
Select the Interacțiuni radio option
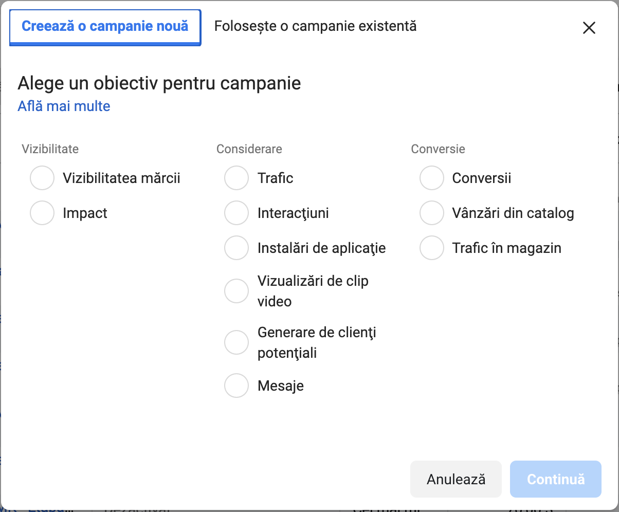point(236,213)
